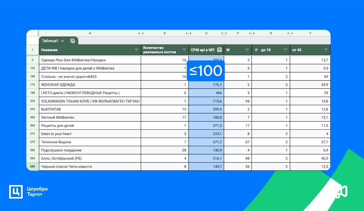
Task: Click cell Одежда Plus Size Wildberries/Находки
Action: tap(90, 60)
